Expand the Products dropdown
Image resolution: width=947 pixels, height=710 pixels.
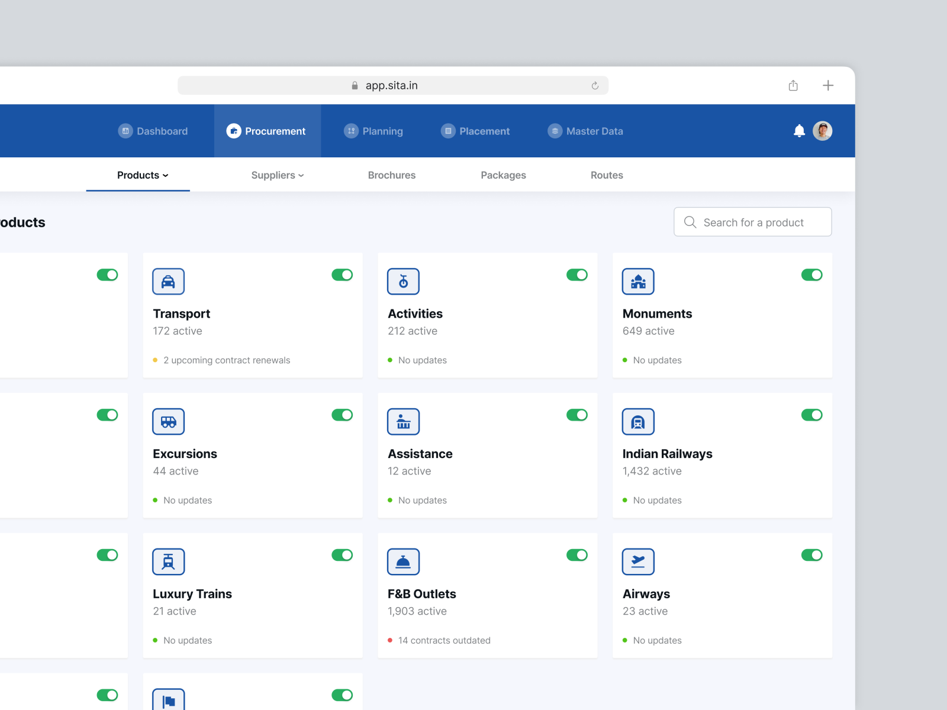tap(141, 175)
